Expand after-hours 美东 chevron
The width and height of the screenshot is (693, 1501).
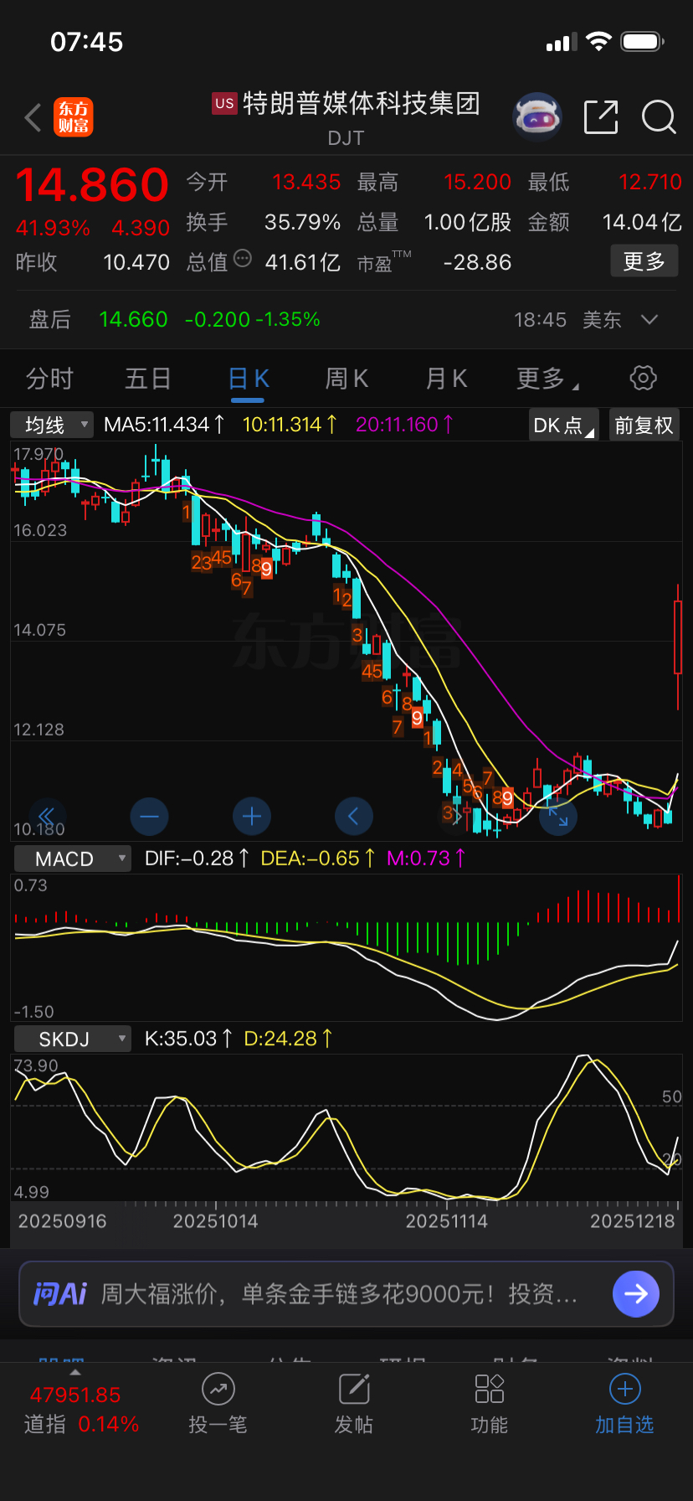[649, 319]
